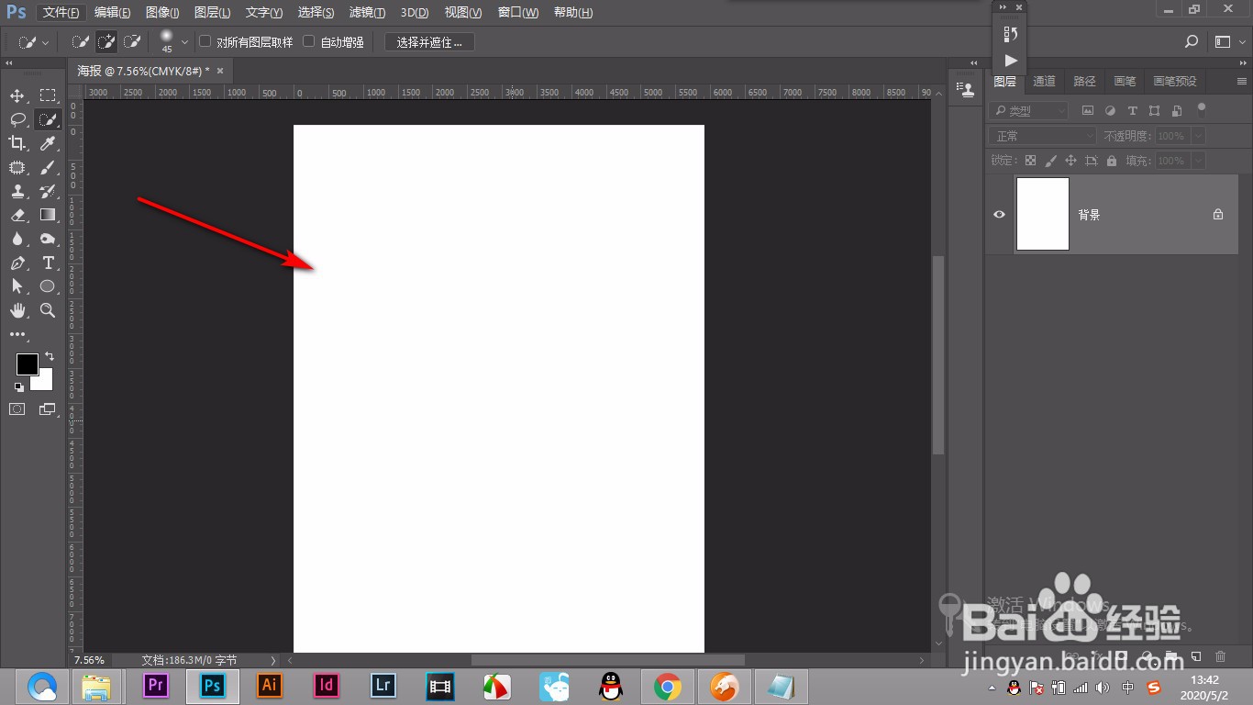Click the background white color swatch
This screenshot has height=705, width=1253.
(45, 382)
